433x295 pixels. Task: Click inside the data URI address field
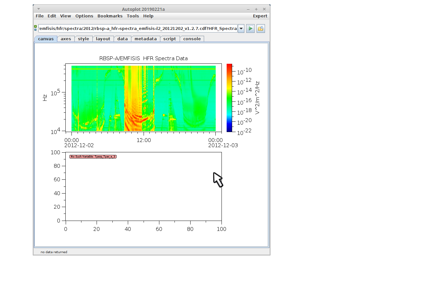pyautogui.click(x=138, y=29)
